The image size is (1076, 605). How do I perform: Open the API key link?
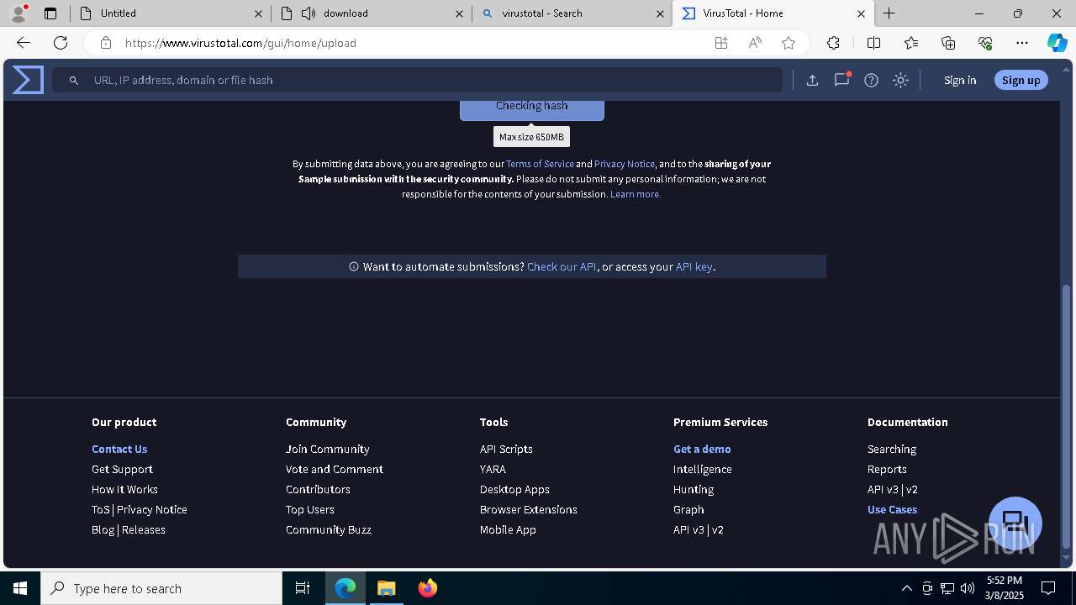click(694, 266)
